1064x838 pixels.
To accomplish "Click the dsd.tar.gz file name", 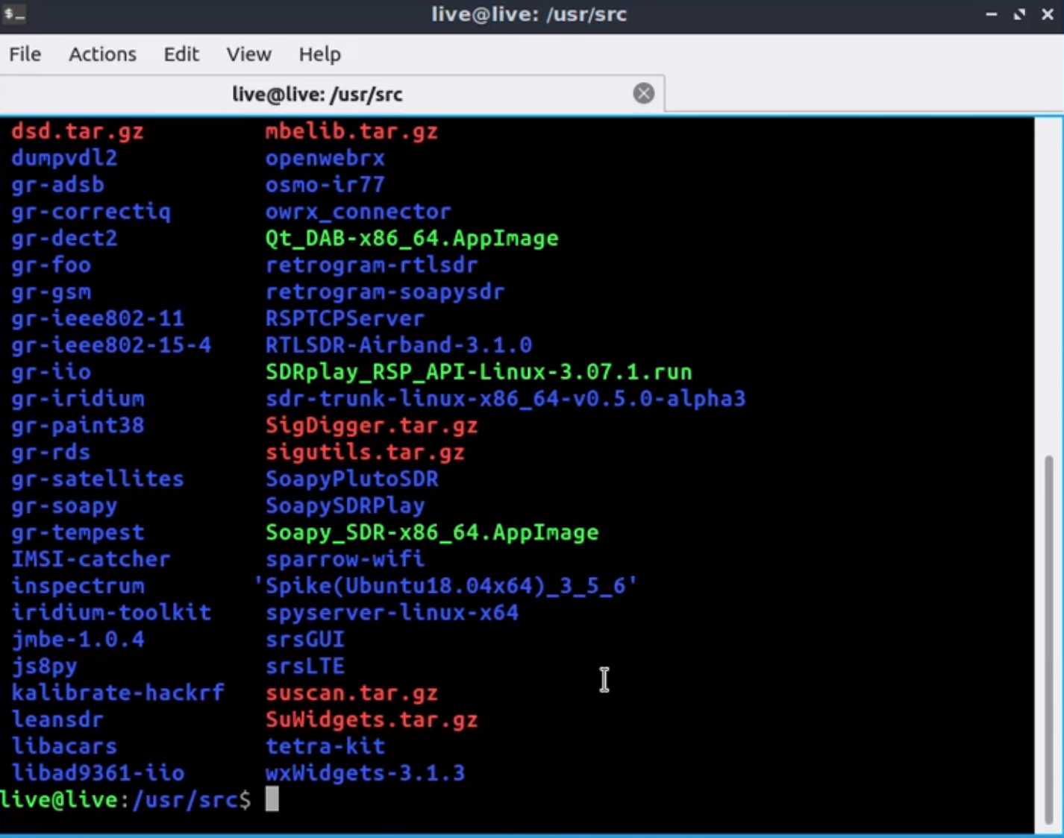I will pyautogui.click(x=78, y=132).
